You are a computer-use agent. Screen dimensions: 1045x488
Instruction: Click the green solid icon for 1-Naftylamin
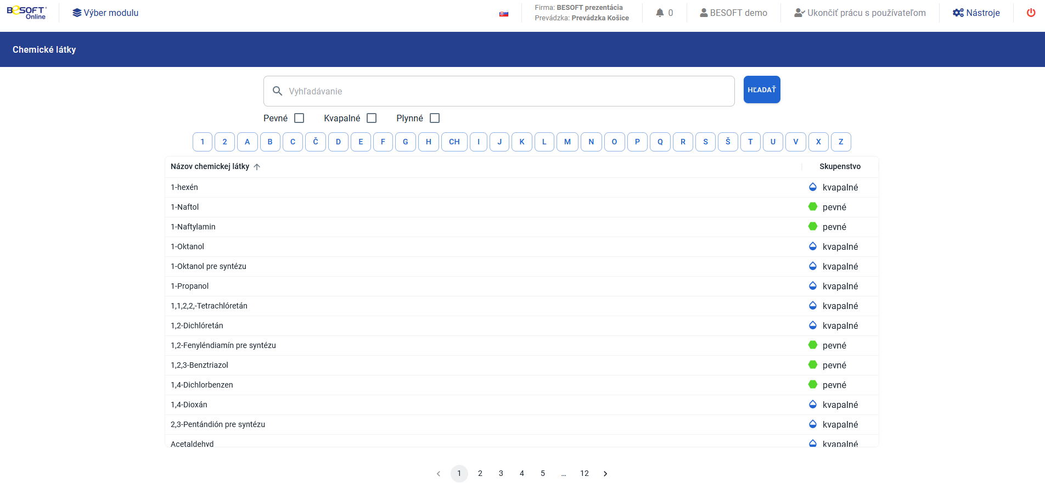pos(813,226)
